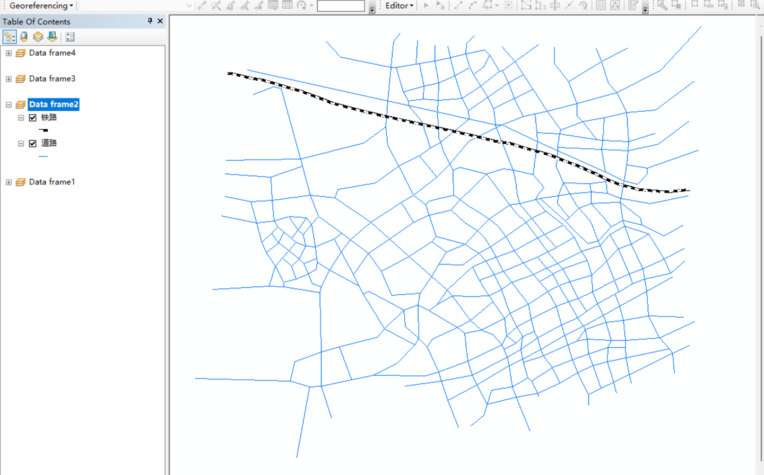Expand the Data frame1 tree node
Image resolution: width=764 pixels, height=475 pixels.
(8, 182)
